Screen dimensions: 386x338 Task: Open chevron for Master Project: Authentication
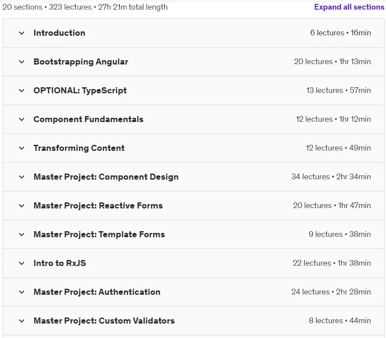[22, 292]
